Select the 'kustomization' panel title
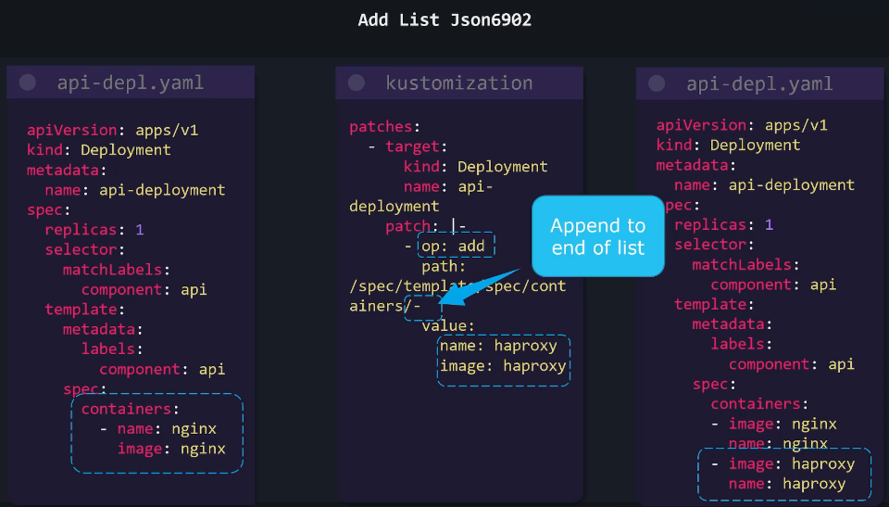 [459, 82]
